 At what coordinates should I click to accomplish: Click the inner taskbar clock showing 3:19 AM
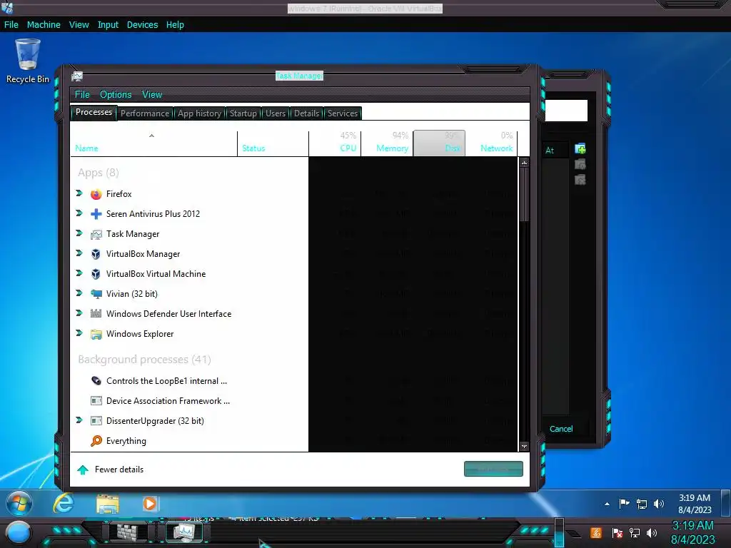point(694,504)
